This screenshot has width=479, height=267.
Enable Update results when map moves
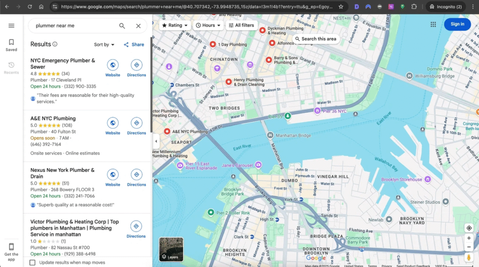[33, 262]
